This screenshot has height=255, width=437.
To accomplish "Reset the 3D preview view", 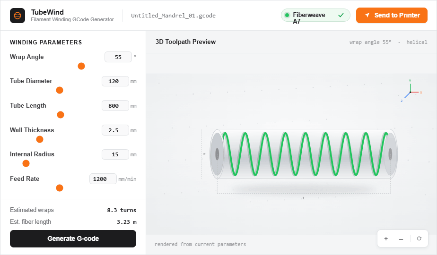I will coord(419,238).
